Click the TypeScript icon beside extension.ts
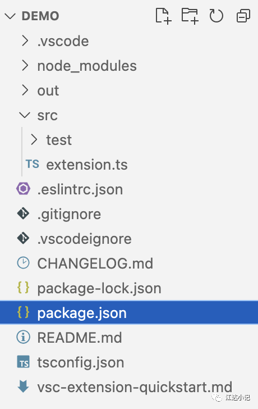 click(33, 164)
